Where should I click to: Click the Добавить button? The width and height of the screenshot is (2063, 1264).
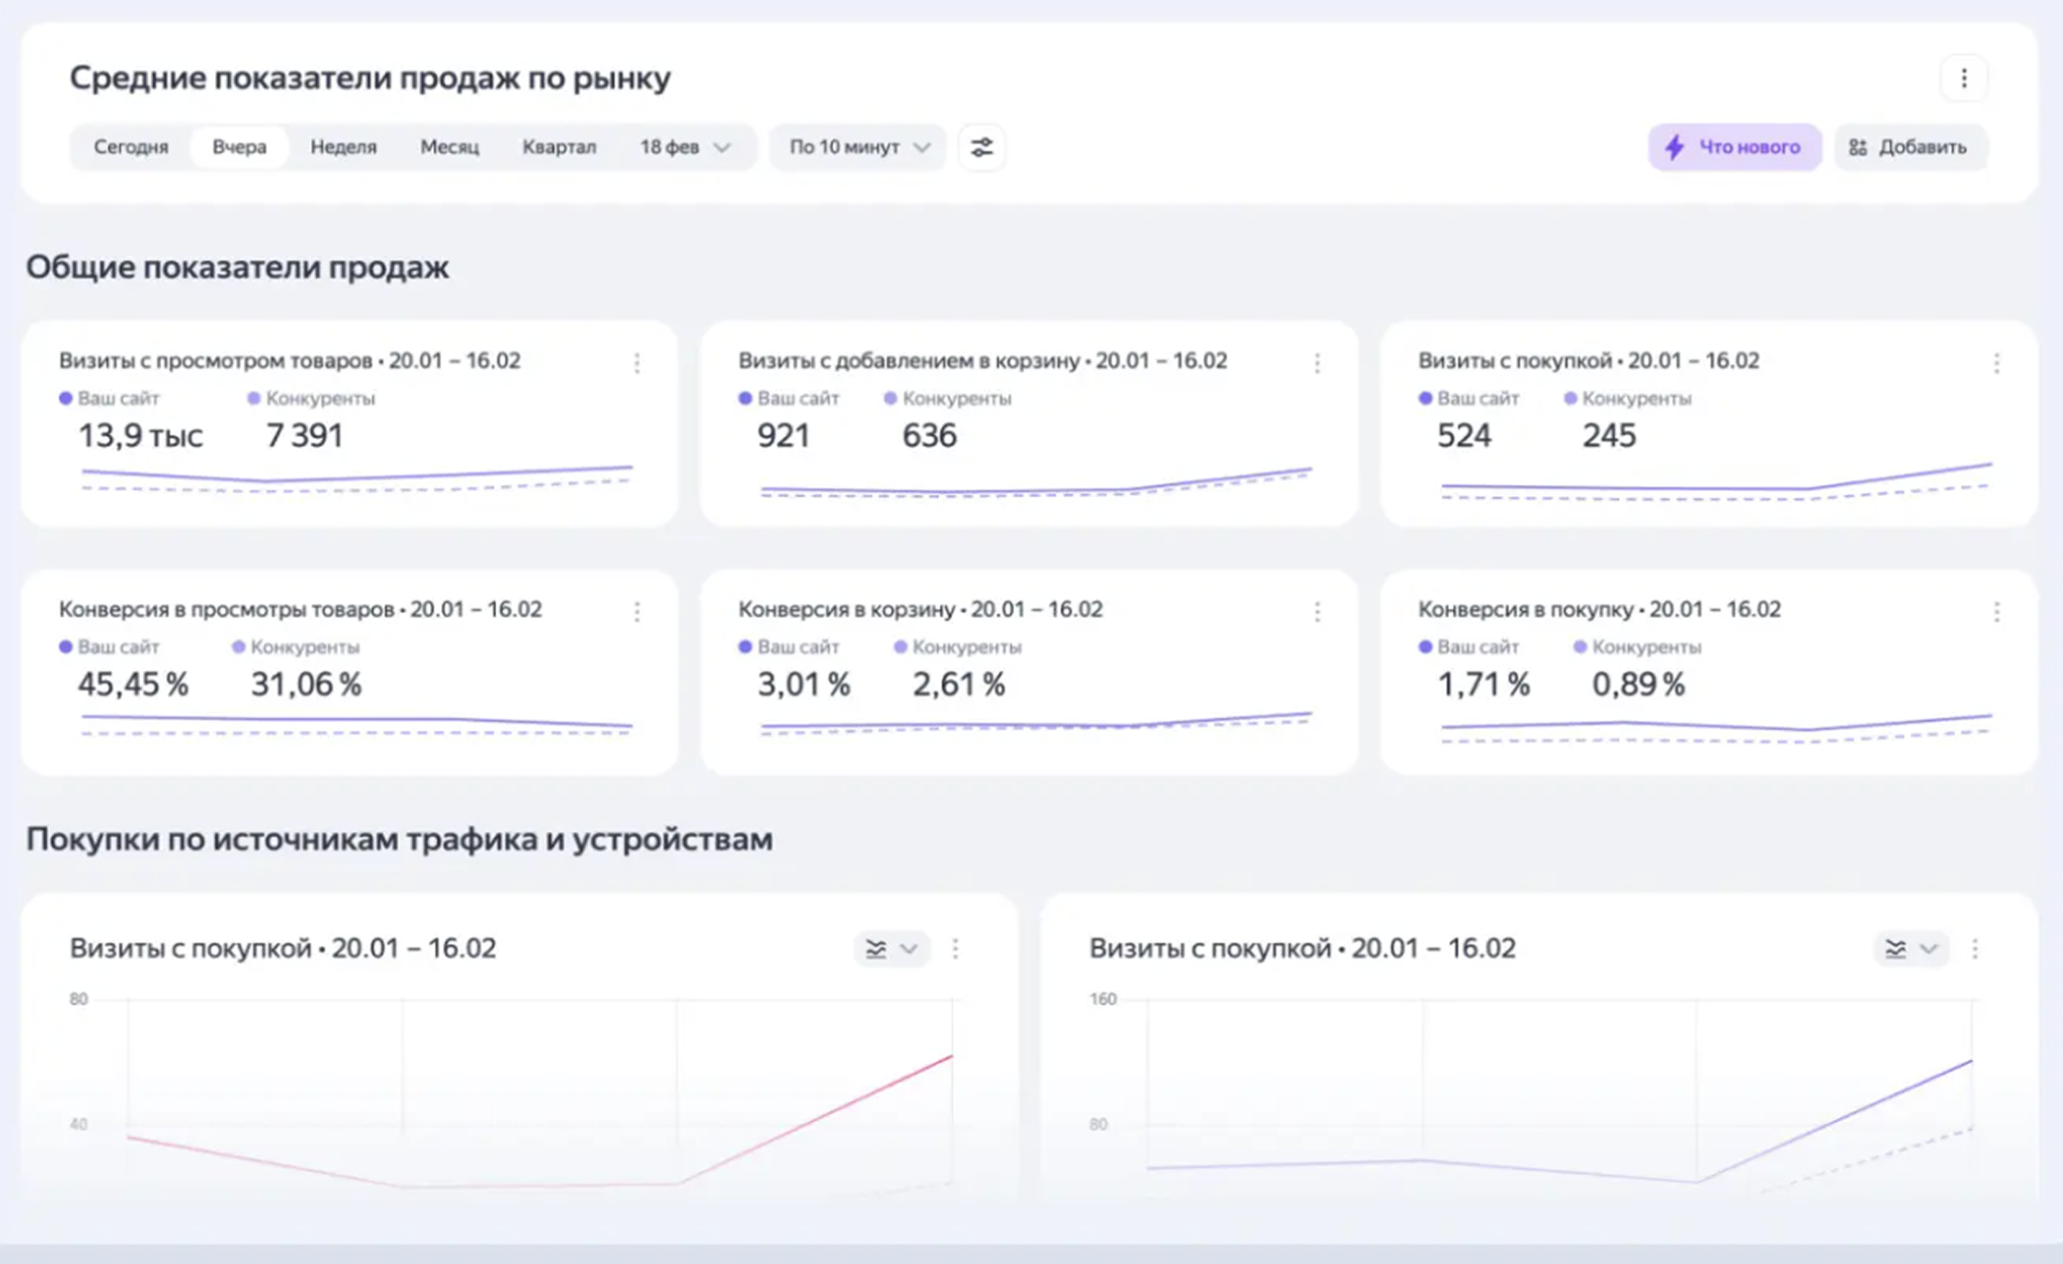(x=1911, y=147)
